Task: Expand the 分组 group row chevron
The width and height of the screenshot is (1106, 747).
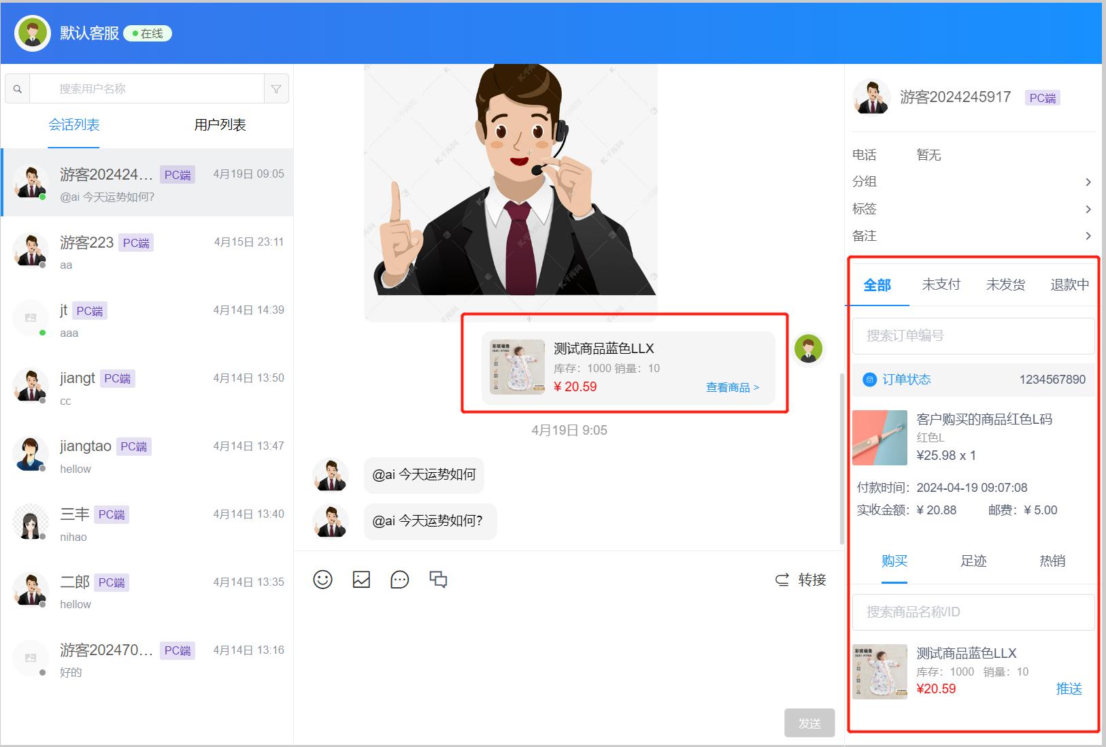Action: click(x=1088, y=182)
